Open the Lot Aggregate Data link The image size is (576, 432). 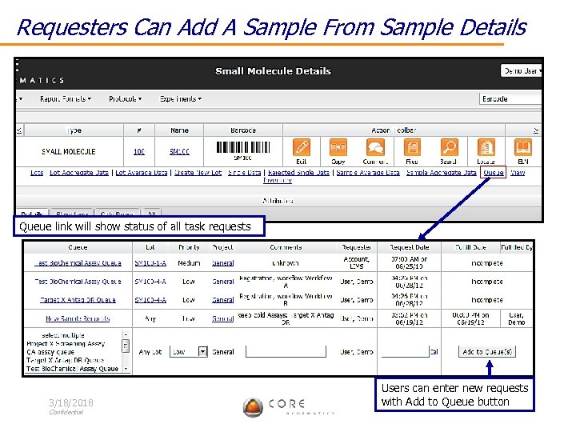coord(79,173)
